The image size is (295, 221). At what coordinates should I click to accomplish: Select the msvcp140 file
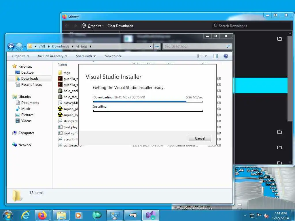(x=68, y=103)
